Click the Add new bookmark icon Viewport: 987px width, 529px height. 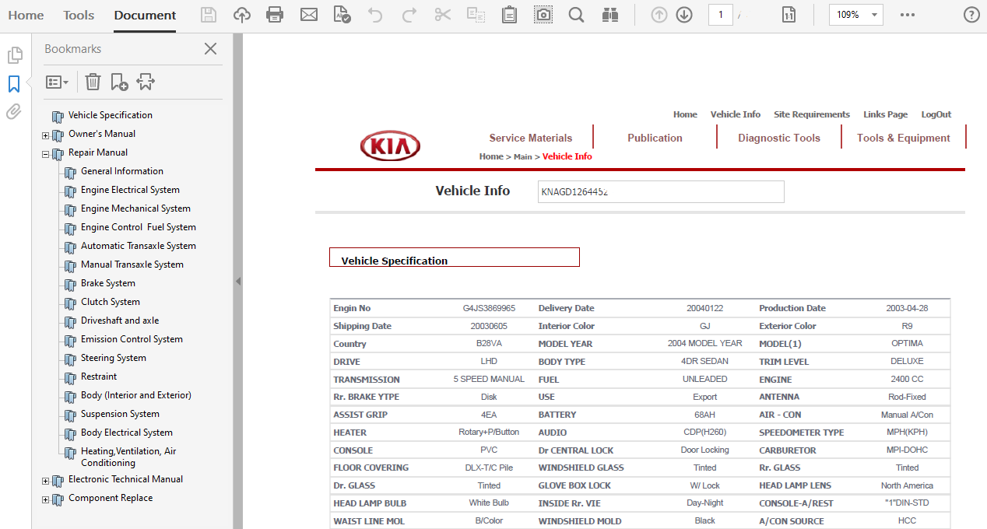[119, 82]
